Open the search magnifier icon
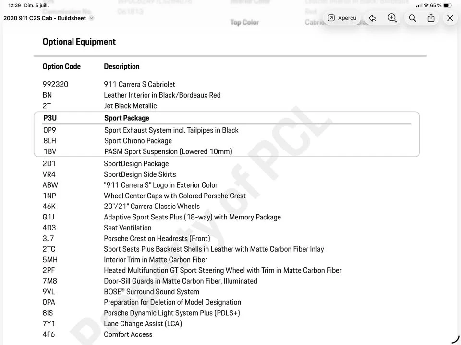Viewport: 461px width, 345px height. (412, 18)
